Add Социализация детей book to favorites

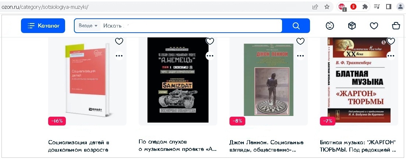(119, 41)
